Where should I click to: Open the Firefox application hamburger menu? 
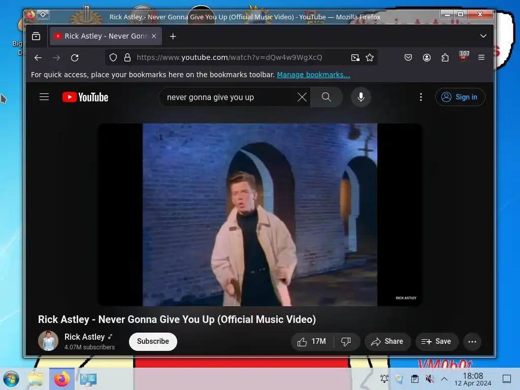pos(481,57)
